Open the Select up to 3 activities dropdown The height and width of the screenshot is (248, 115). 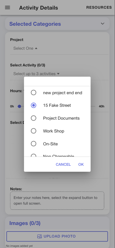(x=37, y=74)
